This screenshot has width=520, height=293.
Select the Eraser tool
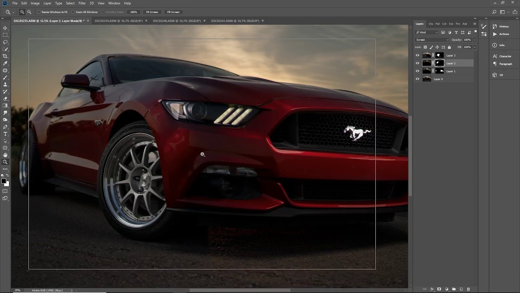5,98
